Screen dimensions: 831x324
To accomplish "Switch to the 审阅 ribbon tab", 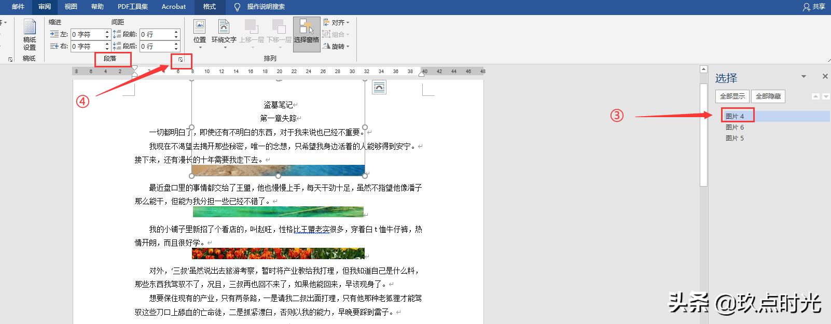I will pos(45,7).
